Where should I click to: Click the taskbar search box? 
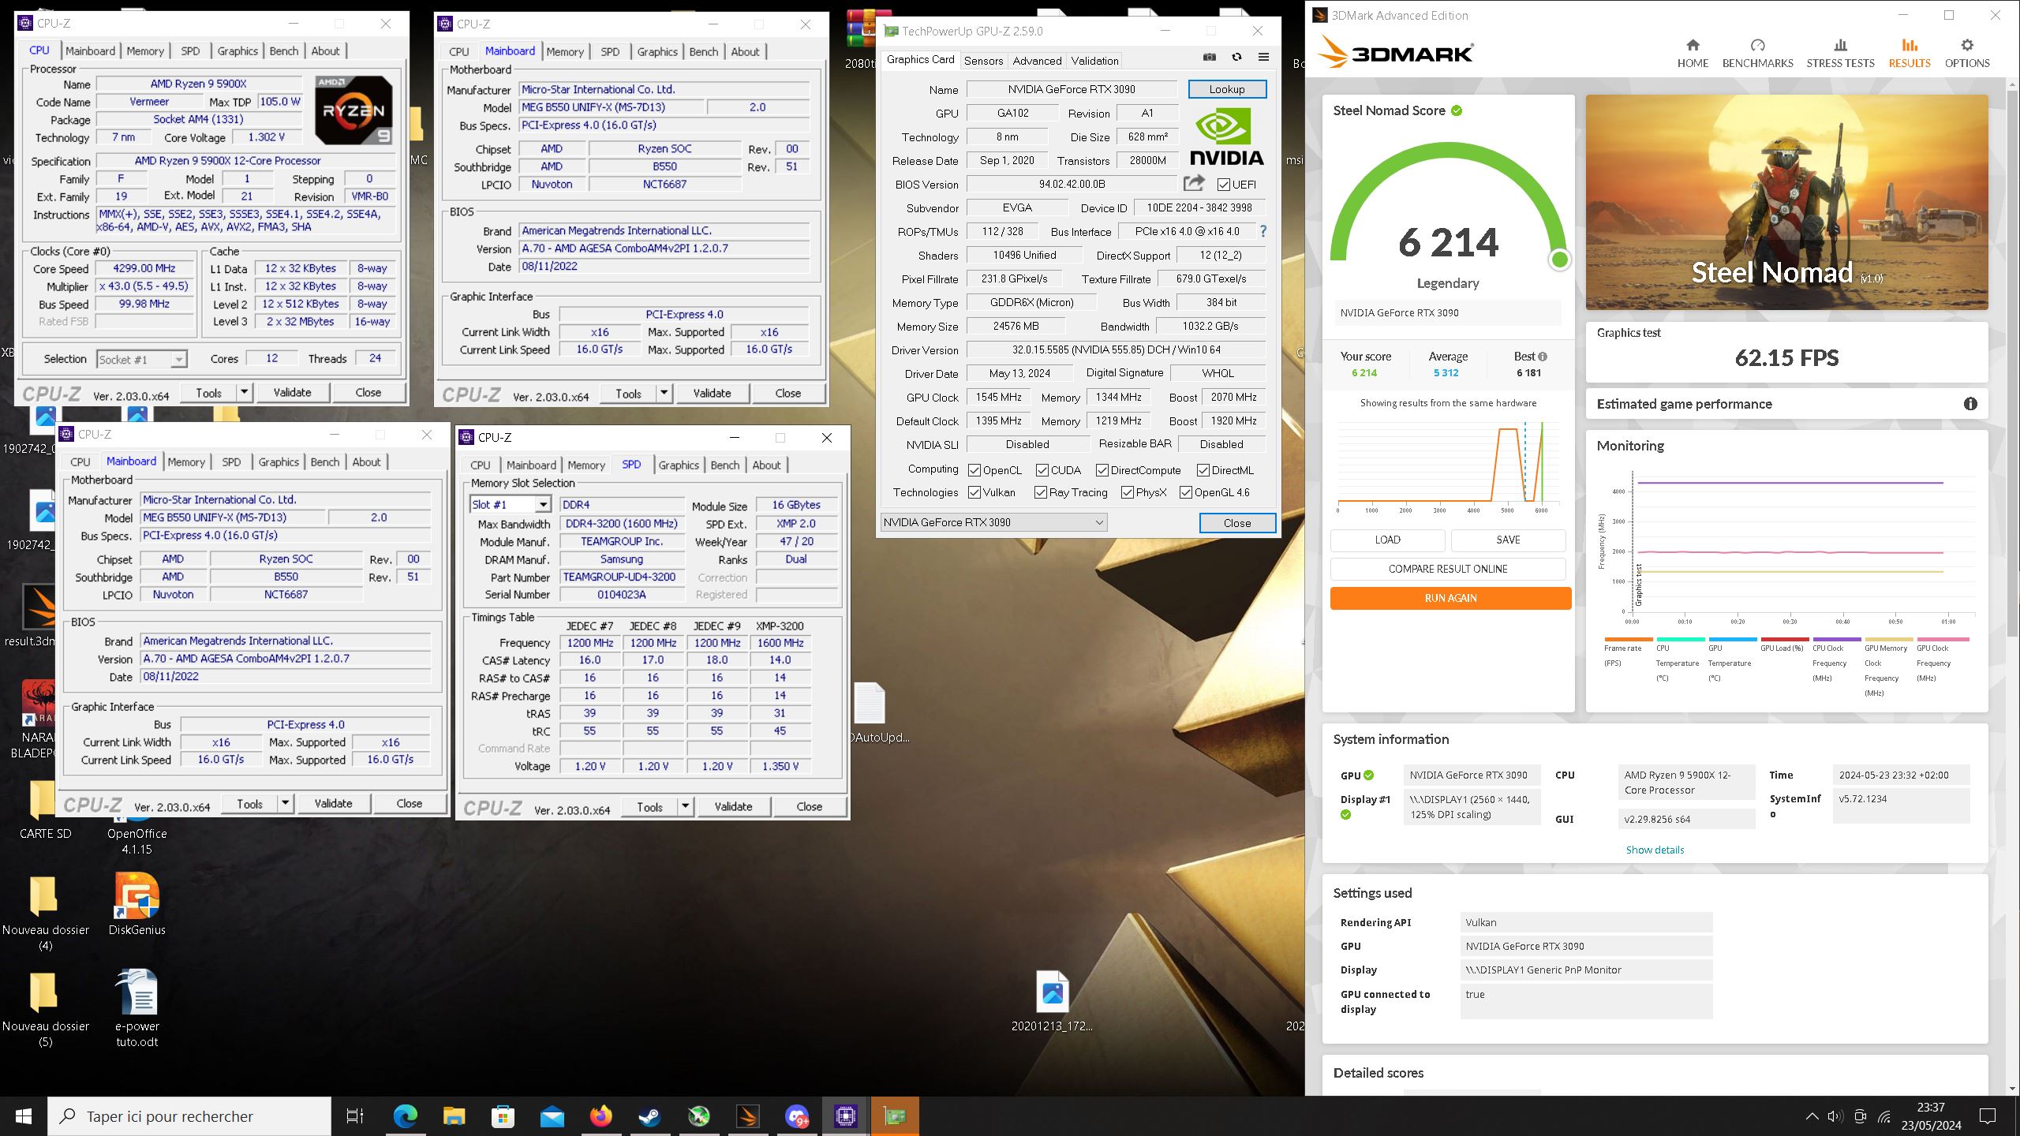click(189, 1116)
